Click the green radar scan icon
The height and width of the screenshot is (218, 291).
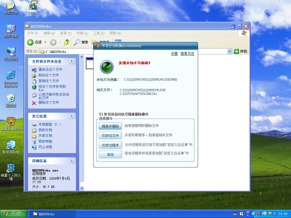(107, 67)
